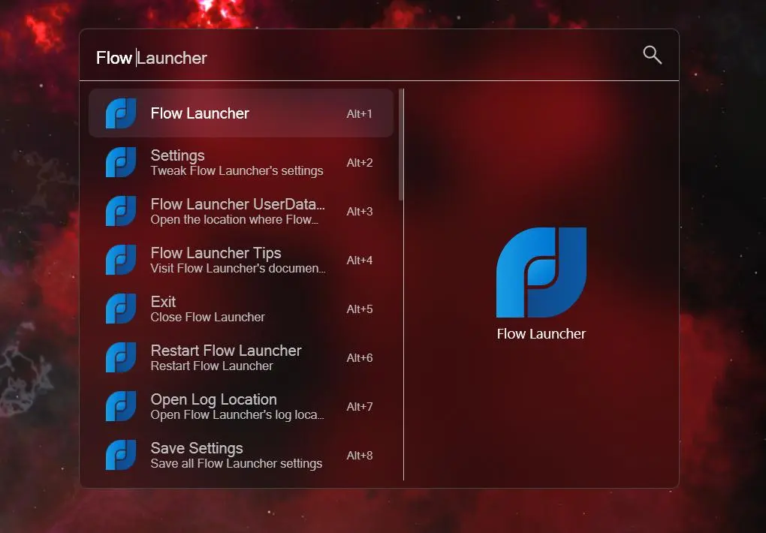This screenshot has height=533, width=766.
Task: Click the icon next to Settings
Action: coord(121,162)
